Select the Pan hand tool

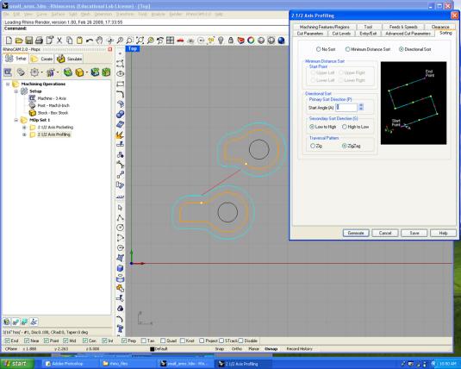(99, 40)
